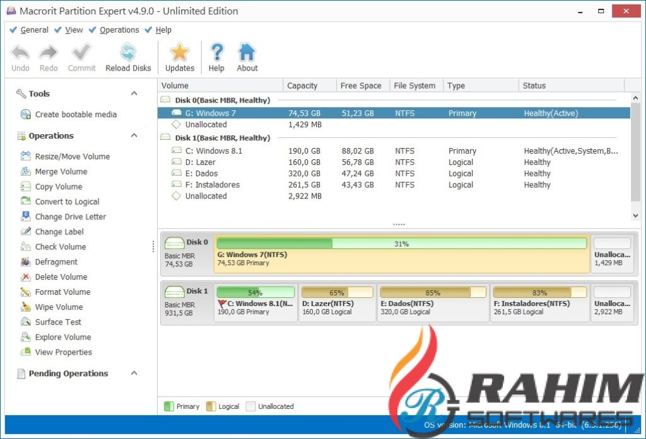Click the Resize/Move Volume icon
Viewport: 646px width, 439px height.
point(25,156)
